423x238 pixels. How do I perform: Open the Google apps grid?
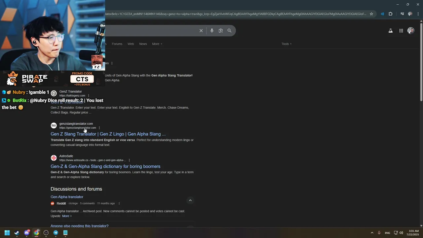coord(401,31)
